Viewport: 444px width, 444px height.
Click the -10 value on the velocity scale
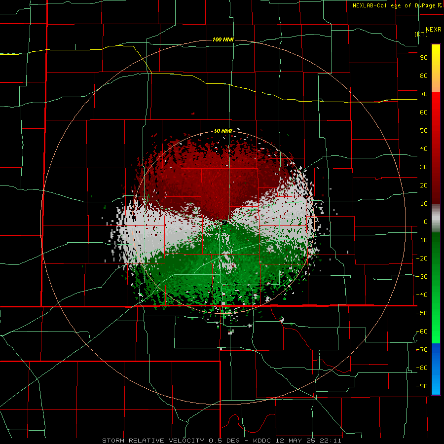(422, 240)
